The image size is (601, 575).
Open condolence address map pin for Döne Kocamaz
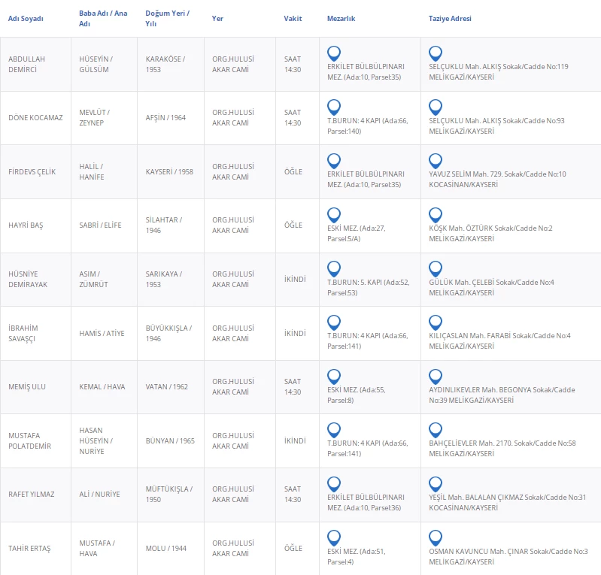tap(435, 106)
